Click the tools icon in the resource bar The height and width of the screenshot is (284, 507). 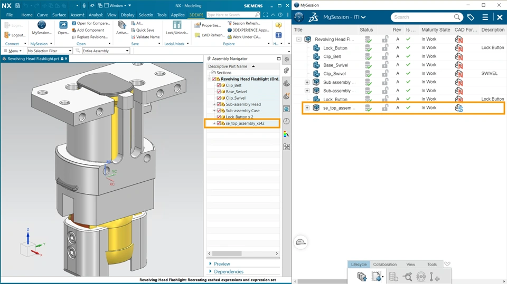(286, 146)
